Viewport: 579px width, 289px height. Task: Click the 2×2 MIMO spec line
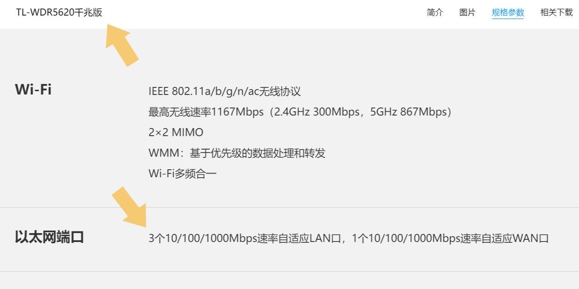176,133
